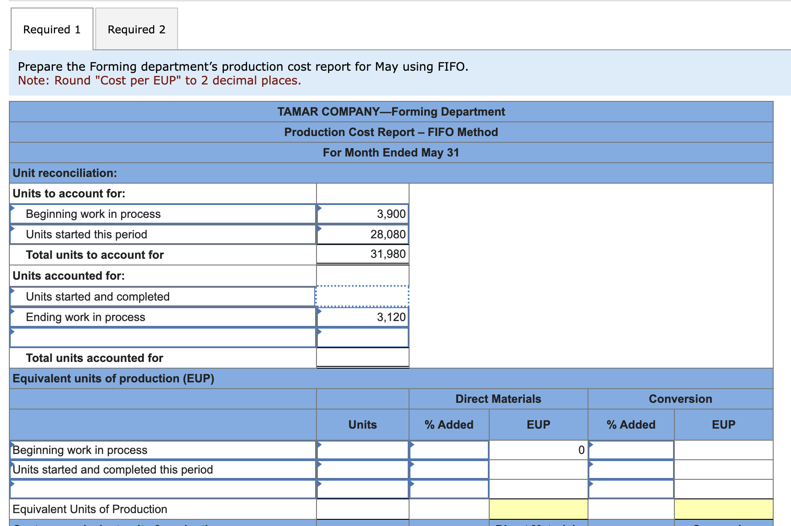Click the blank value field below 3,120
The width and height of the screenshot is (791, 526).
click(363, 337)
